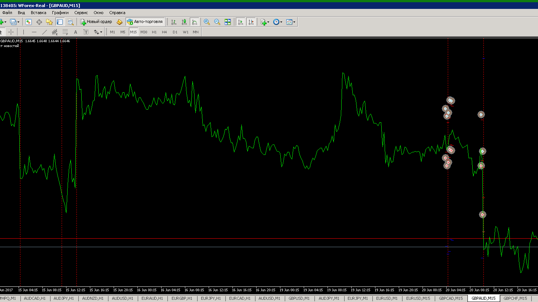
Task: Select the equidistant channel tool
Action: tap(55, 32)
